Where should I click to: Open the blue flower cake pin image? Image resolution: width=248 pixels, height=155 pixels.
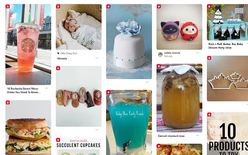click(x=129, y=41)
